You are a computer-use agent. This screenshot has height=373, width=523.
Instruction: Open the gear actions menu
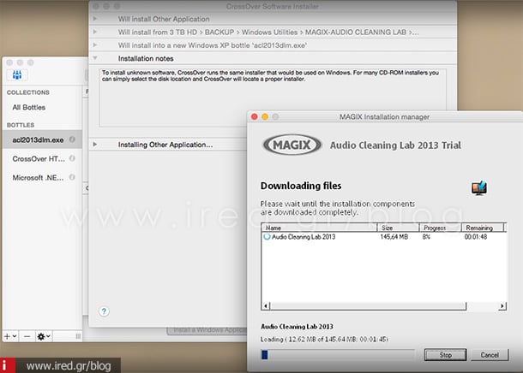tap(44, 336)
